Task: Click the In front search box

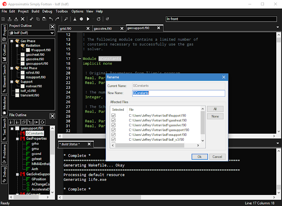Action: pos(221,19)
